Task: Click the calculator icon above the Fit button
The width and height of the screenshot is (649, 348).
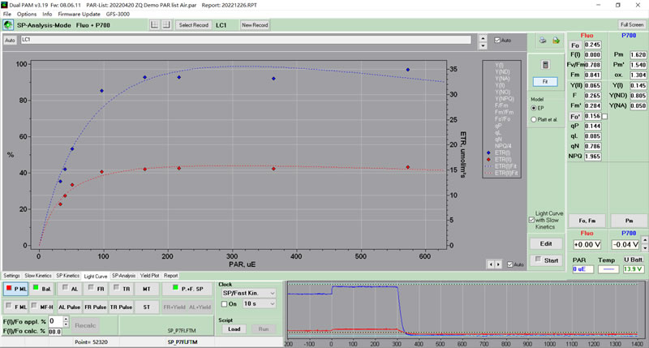Action: [x=545, y=64]
